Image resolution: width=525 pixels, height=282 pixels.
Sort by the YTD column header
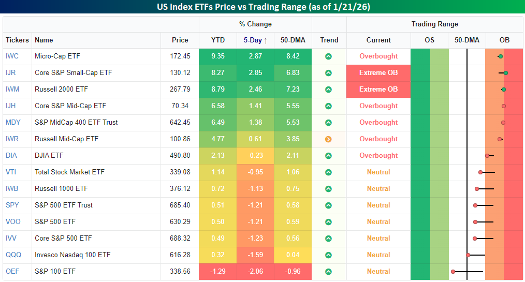click(x=217, y=40)
